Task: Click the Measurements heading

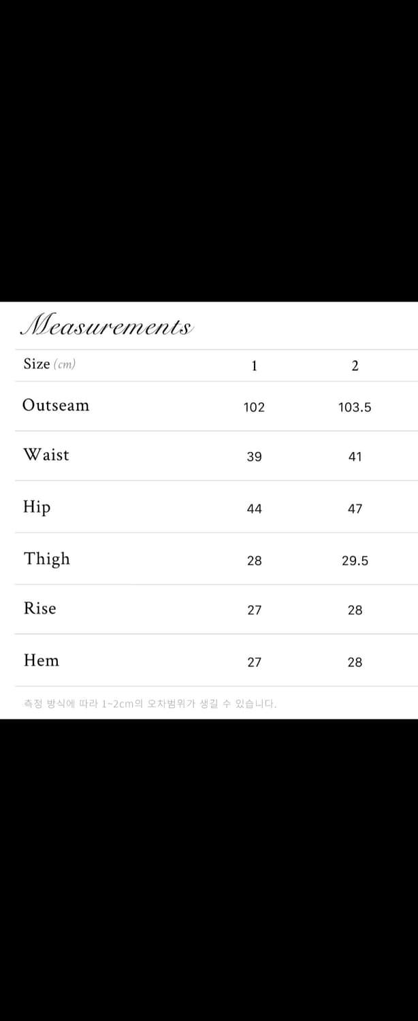Action: coord(108,326)
